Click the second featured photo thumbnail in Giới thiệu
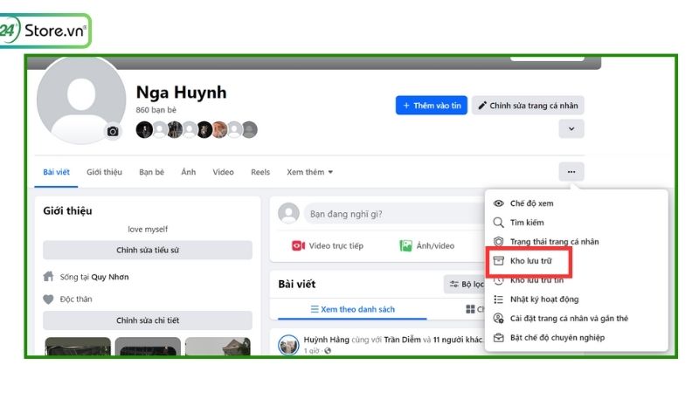The height and width of the screenshot is (399, 699). pos(148,347)
